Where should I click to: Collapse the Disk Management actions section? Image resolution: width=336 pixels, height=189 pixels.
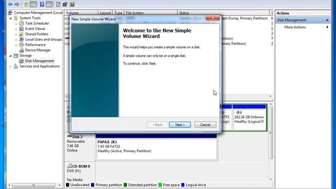(x=327, y=20)
